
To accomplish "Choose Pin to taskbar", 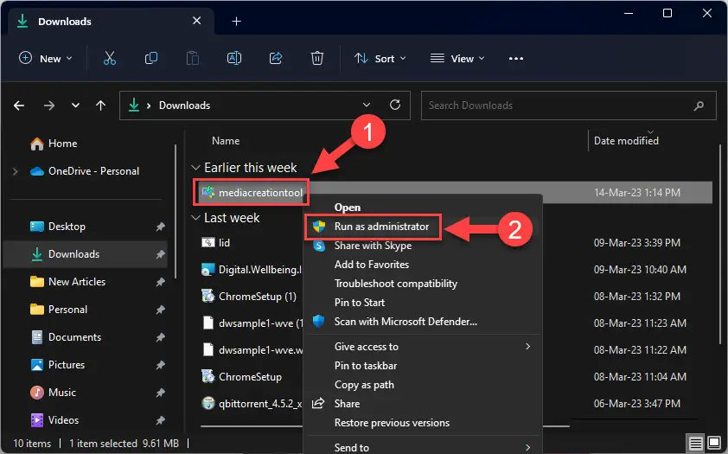I will point(423,366).
